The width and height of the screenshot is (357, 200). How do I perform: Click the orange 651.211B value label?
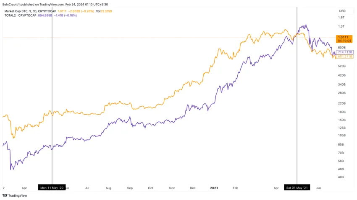coord(345,56)
